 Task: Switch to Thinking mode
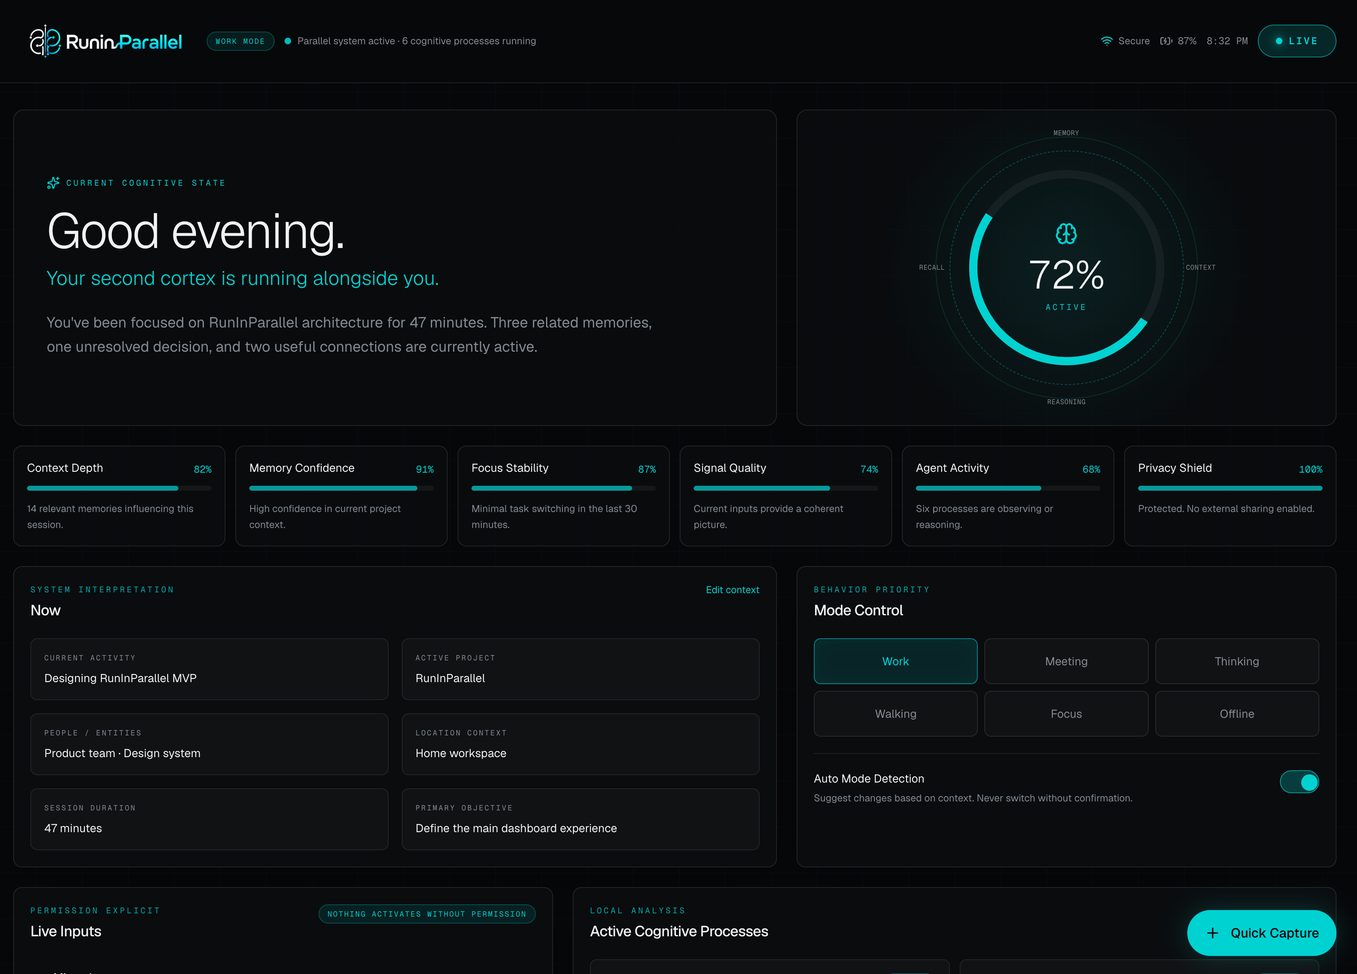(x=1237, y=661)
